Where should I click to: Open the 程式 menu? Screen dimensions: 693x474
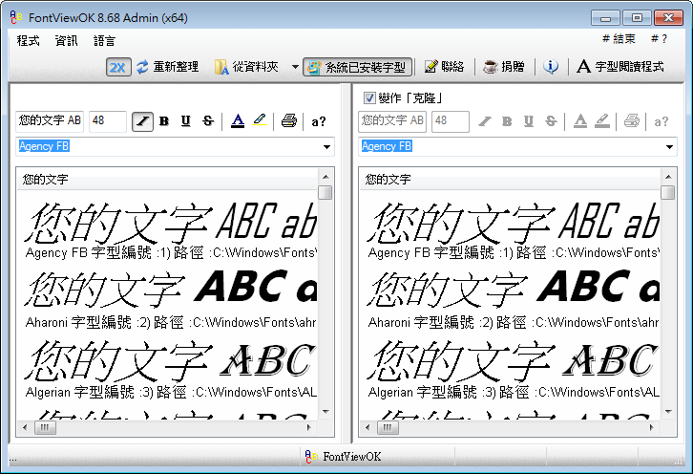coord(29,41)
